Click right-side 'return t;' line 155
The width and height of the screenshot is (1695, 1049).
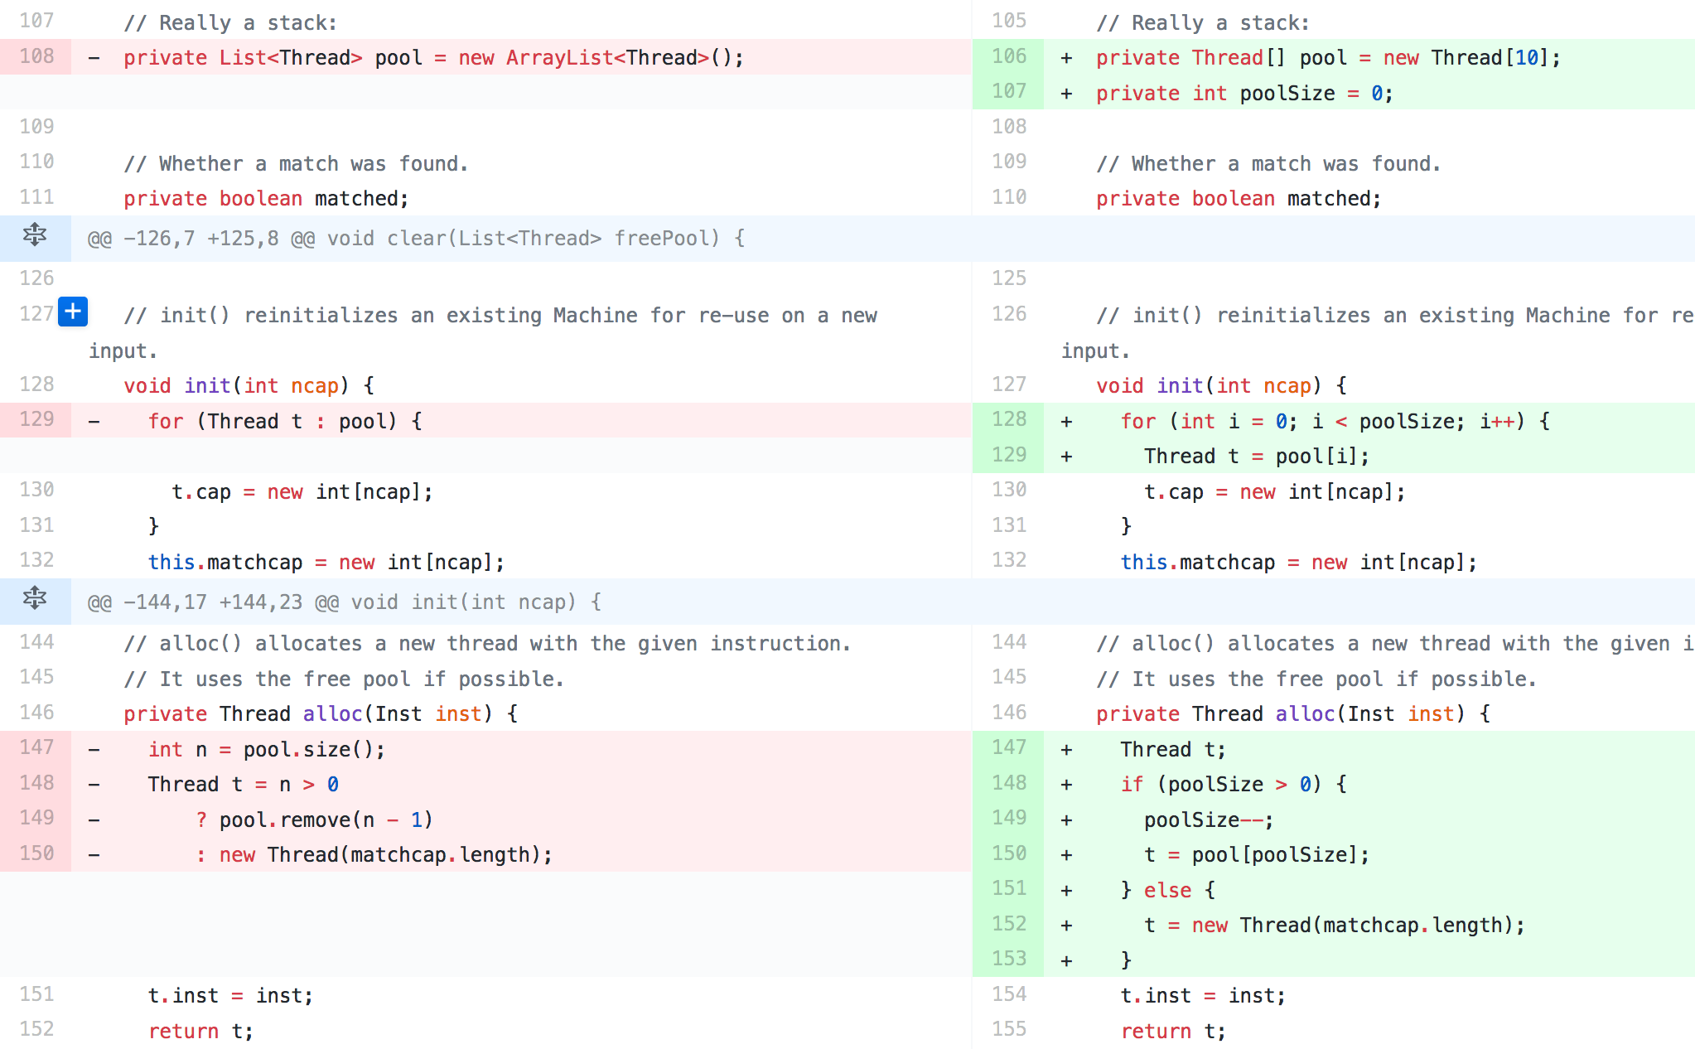pos(1172,1032)
